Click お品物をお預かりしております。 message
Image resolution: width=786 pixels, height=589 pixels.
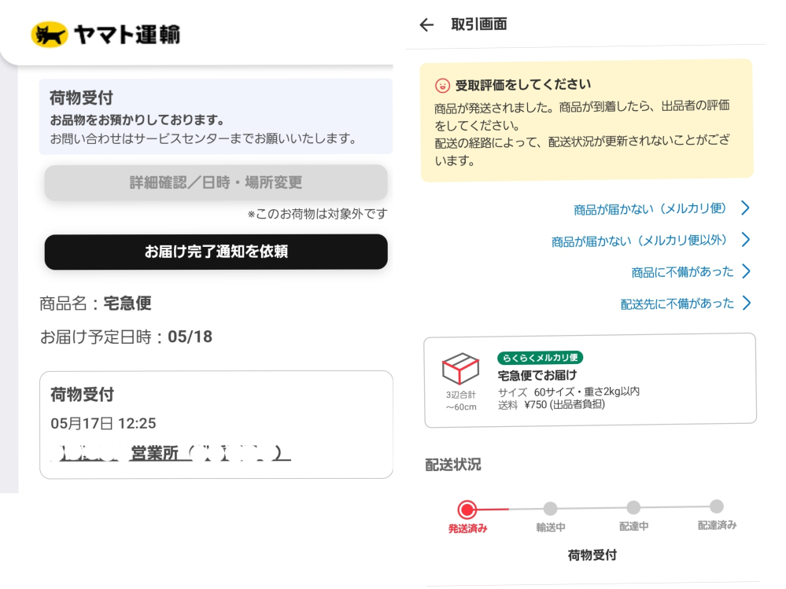click(x=137, y=120)
